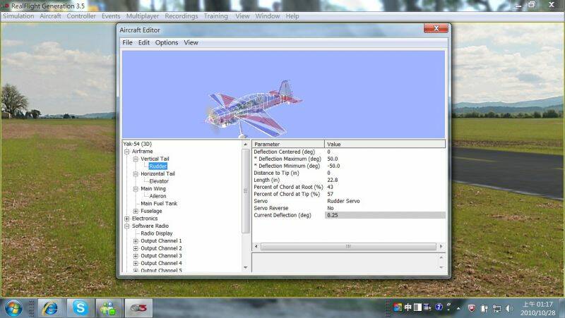Collapse the Software Radio node
This screenshot has width=565, height=318.
point(127,226)
